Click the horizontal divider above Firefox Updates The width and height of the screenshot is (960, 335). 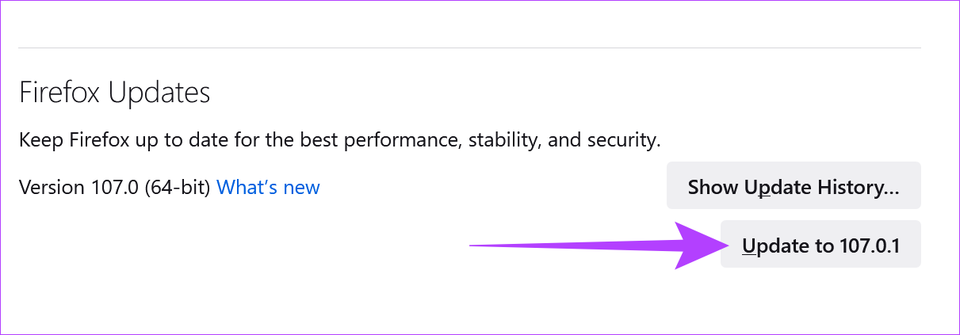click(469, 48)
